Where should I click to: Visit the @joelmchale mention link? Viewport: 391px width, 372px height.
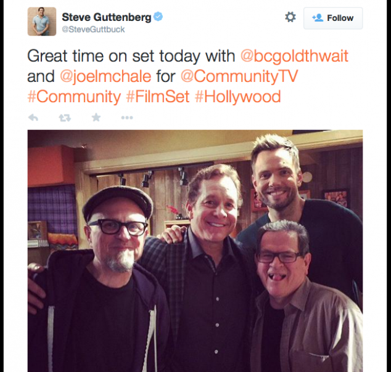[x=105, y=76]
